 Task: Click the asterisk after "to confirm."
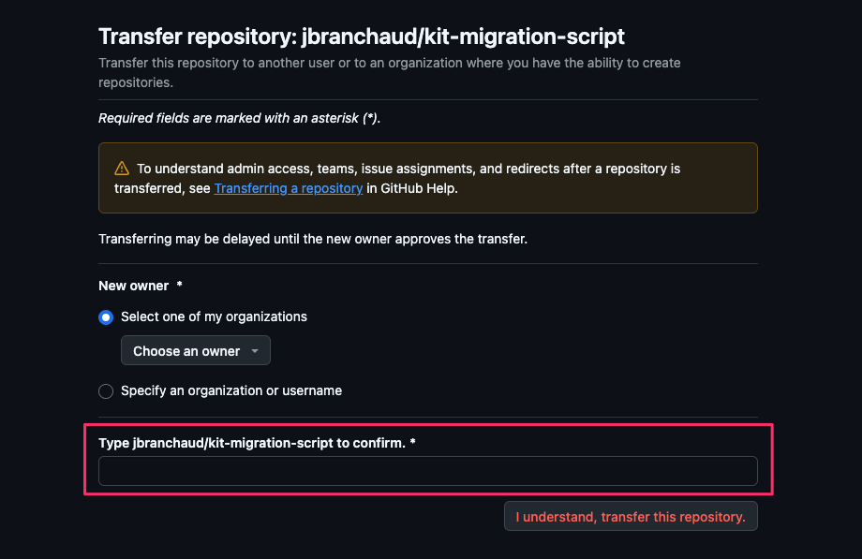(x=413, y=442)
